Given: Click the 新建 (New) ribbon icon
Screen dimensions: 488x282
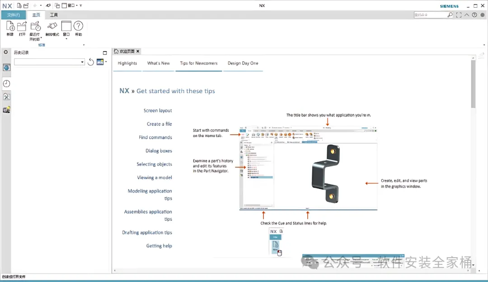Looking at the screenshot, I should click(x=10, y=26).
